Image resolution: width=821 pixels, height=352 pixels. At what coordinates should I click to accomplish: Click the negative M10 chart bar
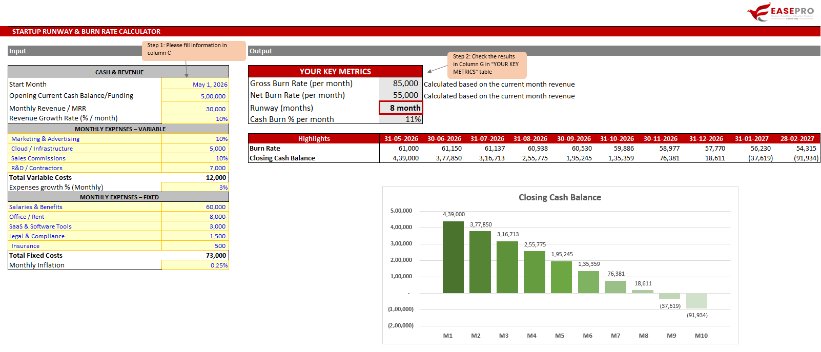[696, 301]
